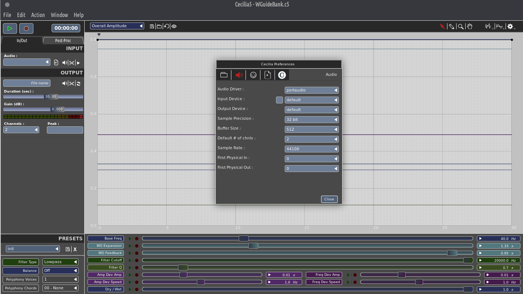Close the Cecilia Preferences dialog

point(329,199)
